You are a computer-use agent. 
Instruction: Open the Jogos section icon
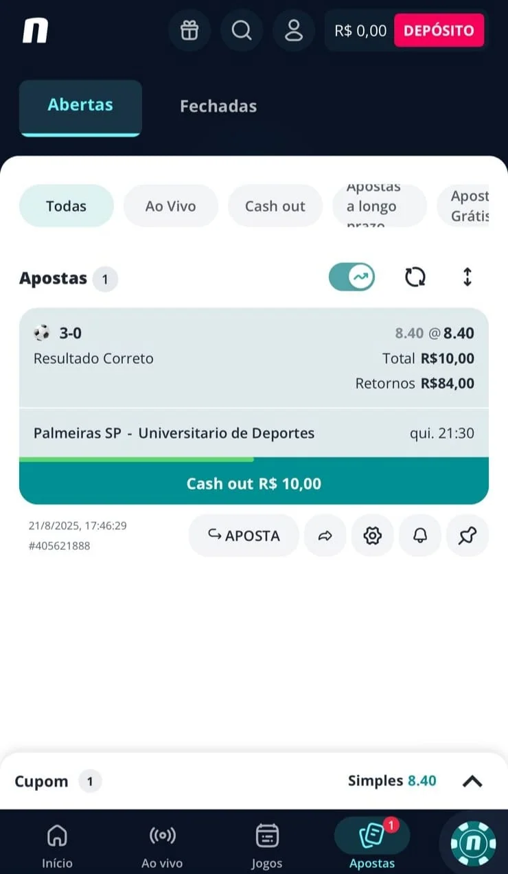tap(267, 836)
